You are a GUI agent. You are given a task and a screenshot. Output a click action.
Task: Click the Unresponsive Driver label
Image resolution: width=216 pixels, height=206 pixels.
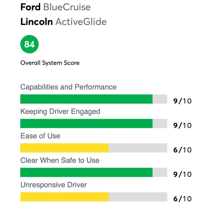pos(54,185)
